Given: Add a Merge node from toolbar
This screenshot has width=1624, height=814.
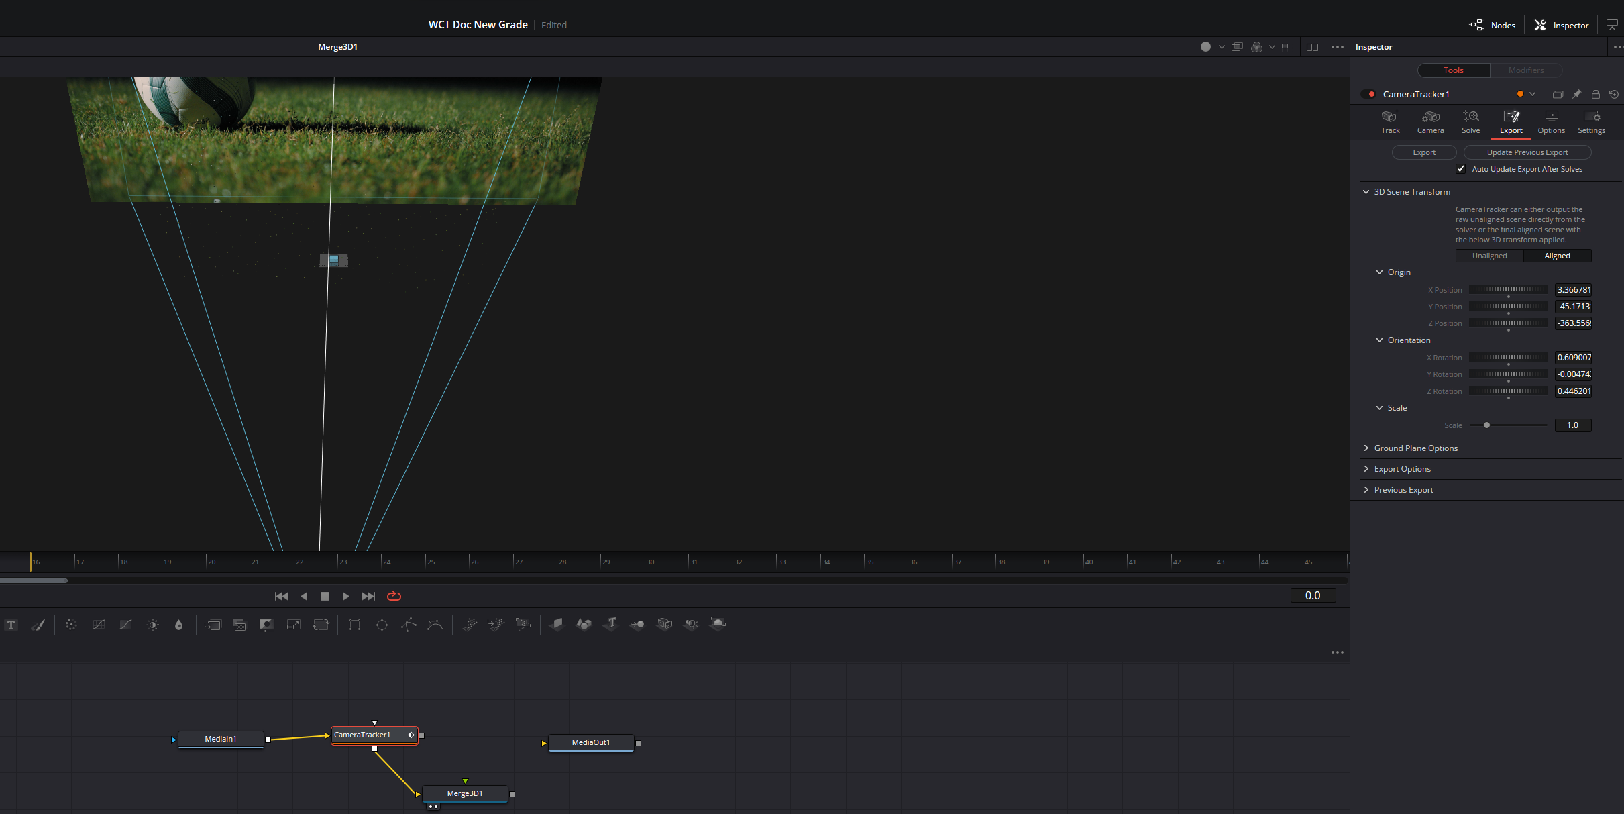Looking at the screenshot, I should pos(213,625).
